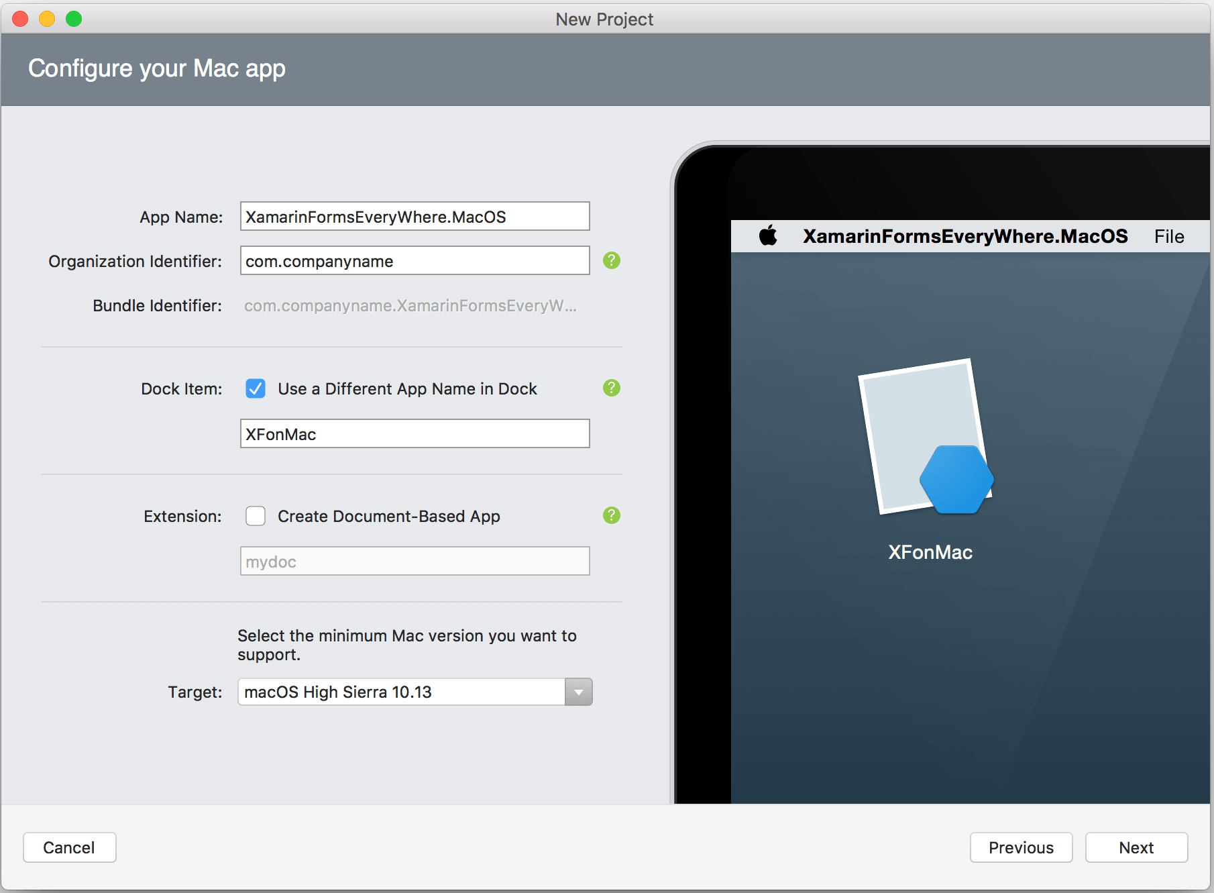Image resolution: width=1214 pixels, height=893 pixels.
Task: Click the XFonMac label under preview icon
Action: (x=930, y=552)
